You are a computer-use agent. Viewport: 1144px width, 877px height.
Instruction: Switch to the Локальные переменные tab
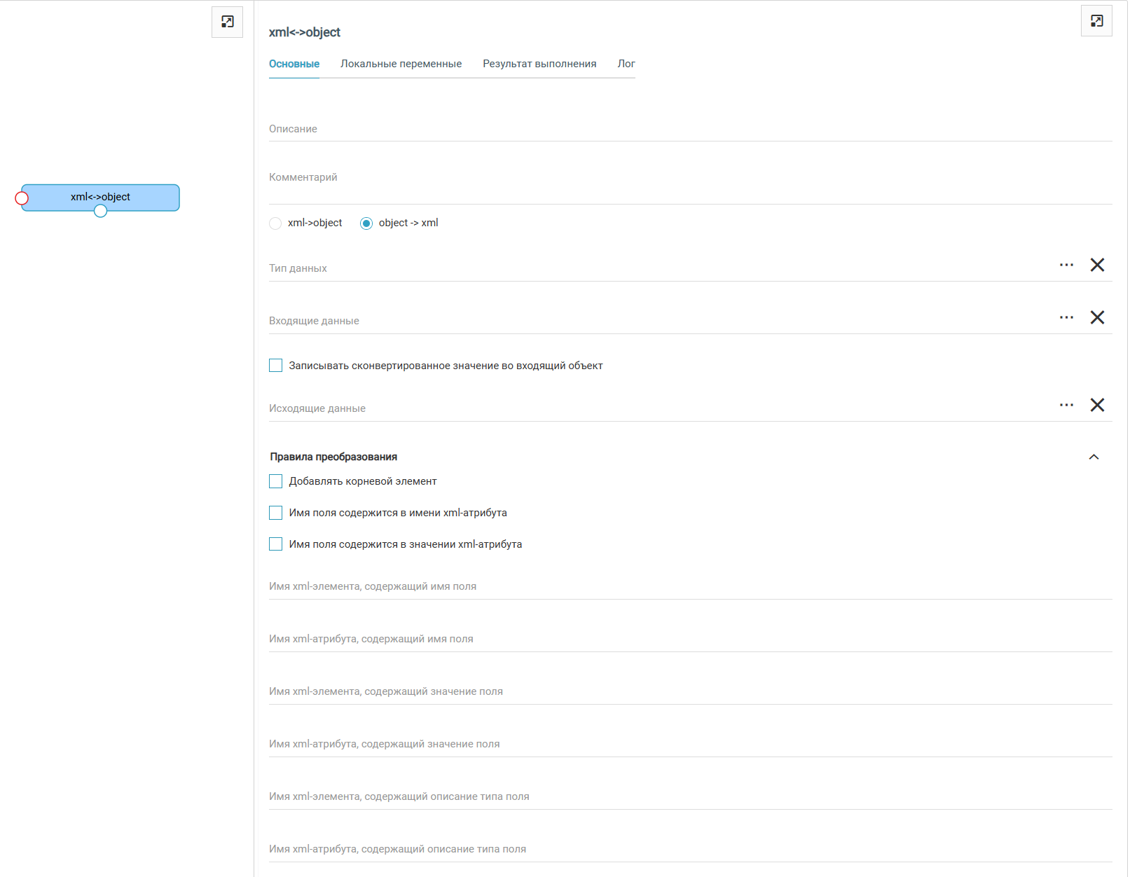(401, 64)
